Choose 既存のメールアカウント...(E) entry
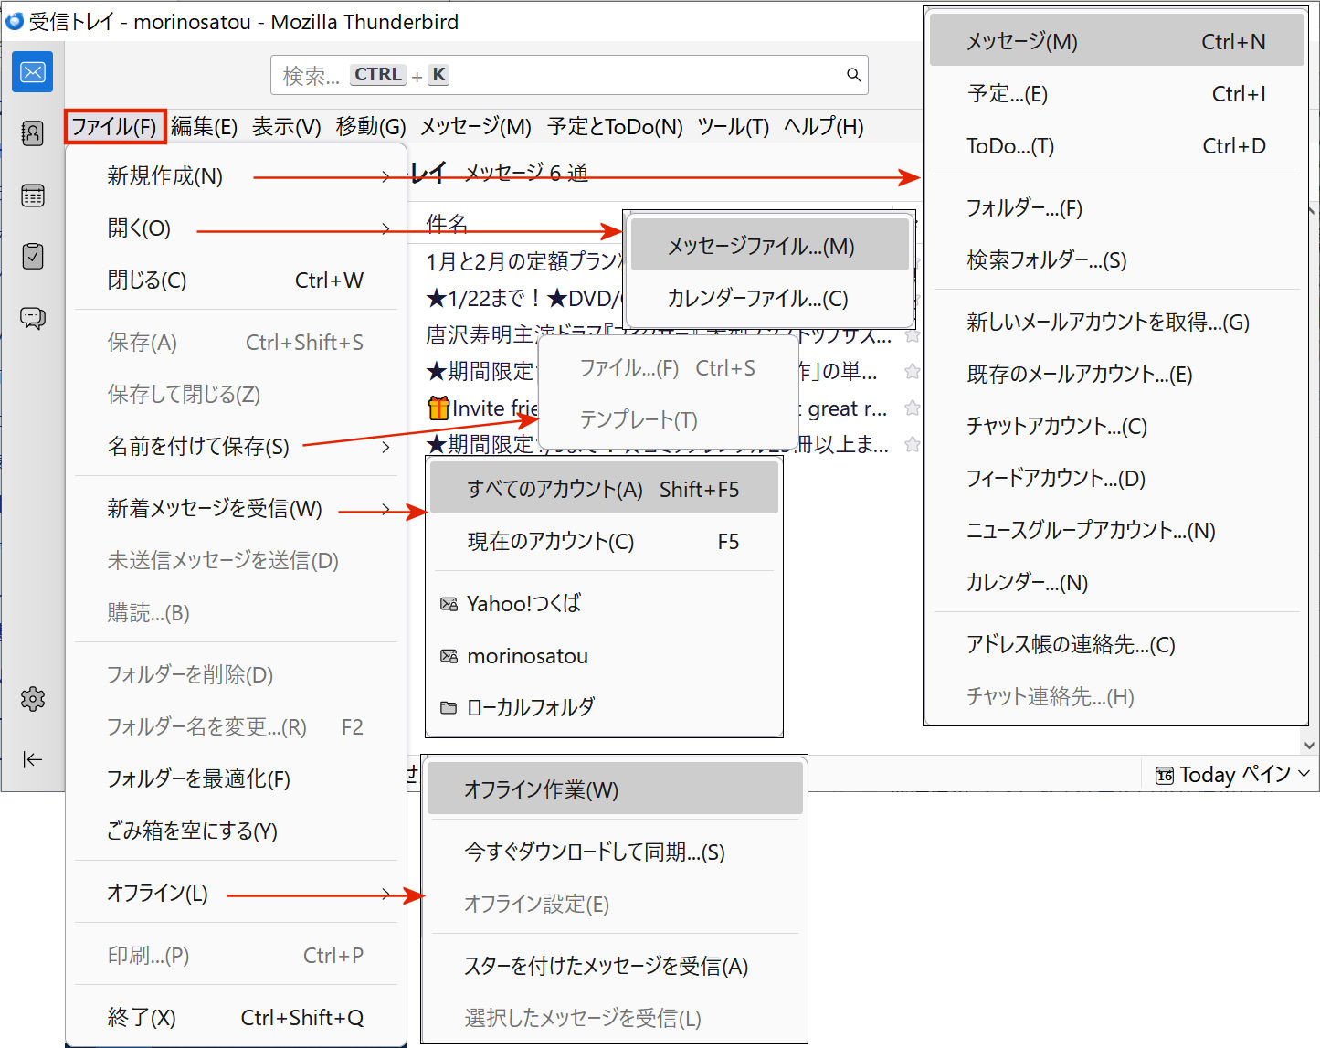This screenshot has width=1320, height=1048. pos(1080,375)
